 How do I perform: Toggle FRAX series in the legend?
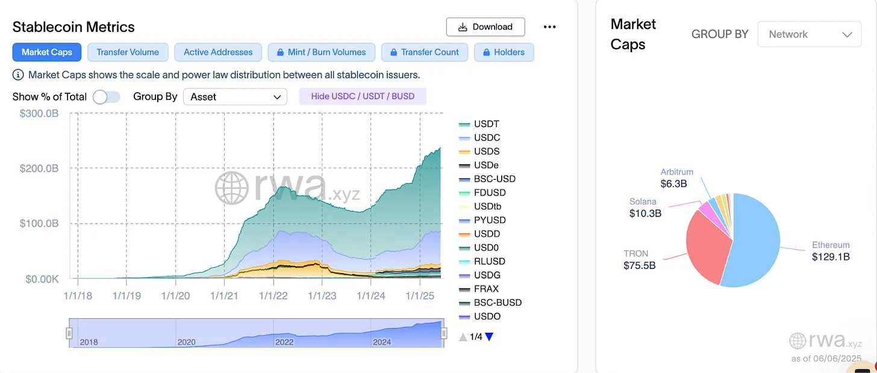pos(478,289)
